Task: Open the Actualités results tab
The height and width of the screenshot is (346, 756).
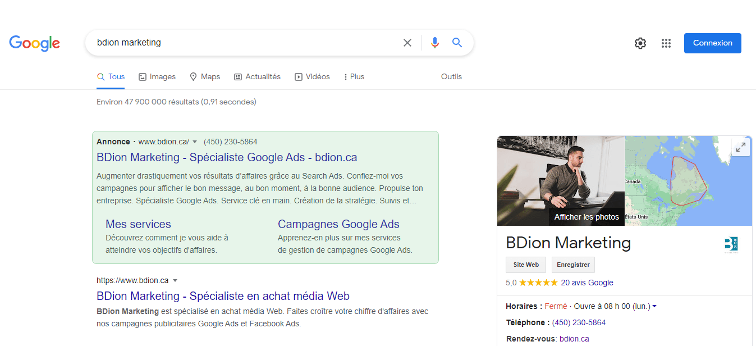Action: [x=257, y=76]
